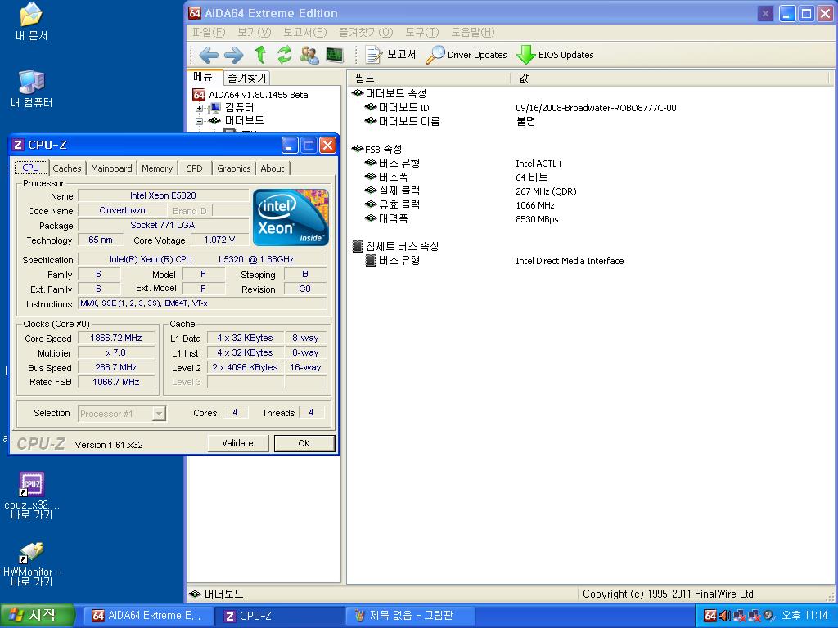Screen dimensions: 838x628
Task: Go forward with AIDA64 forward arrow
Action: click(x=233, y=55)
